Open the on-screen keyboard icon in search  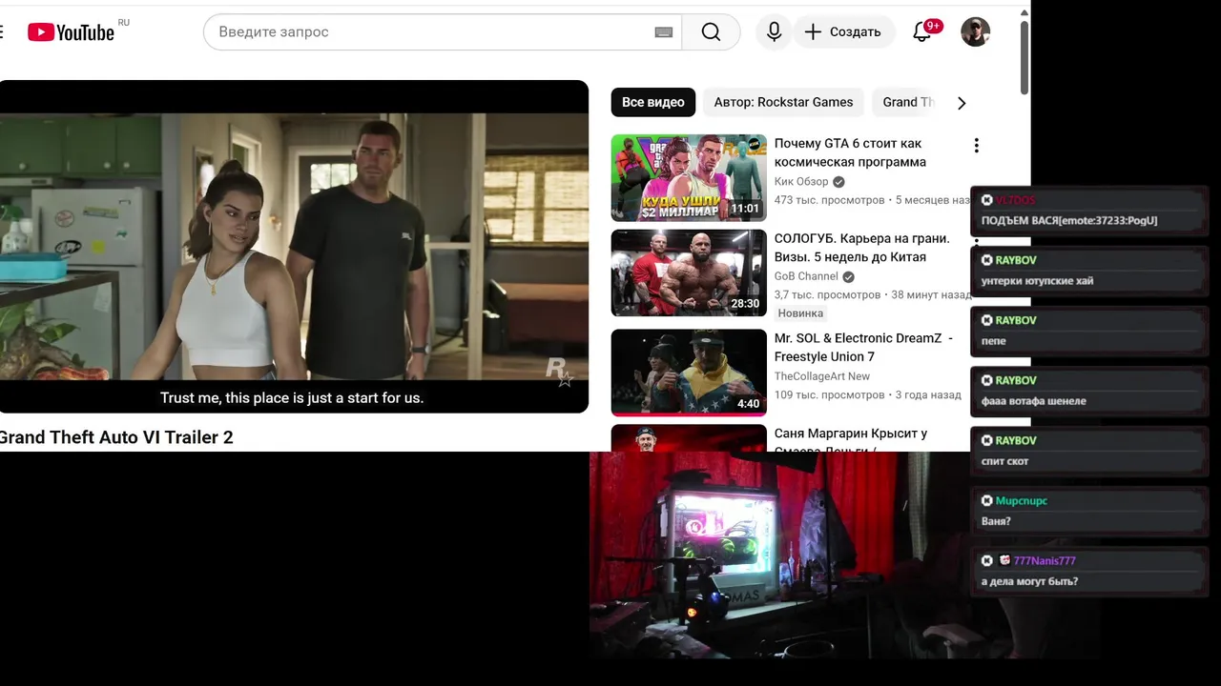pyautogui.click(x=664, y=31)
